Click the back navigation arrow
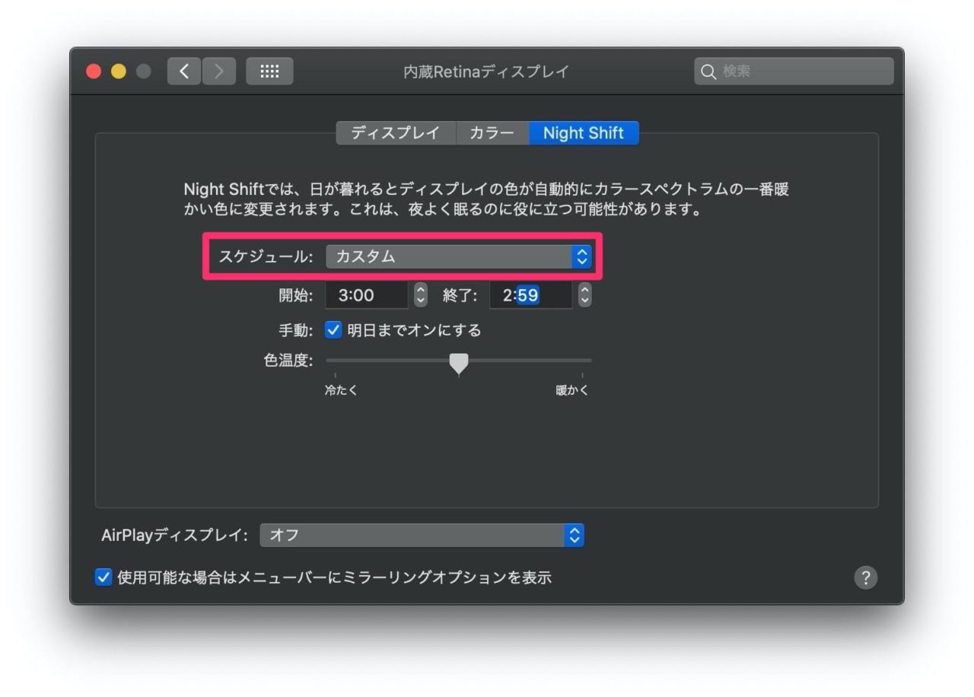This screenshot has height=697, width=974. tap(183, 71)
